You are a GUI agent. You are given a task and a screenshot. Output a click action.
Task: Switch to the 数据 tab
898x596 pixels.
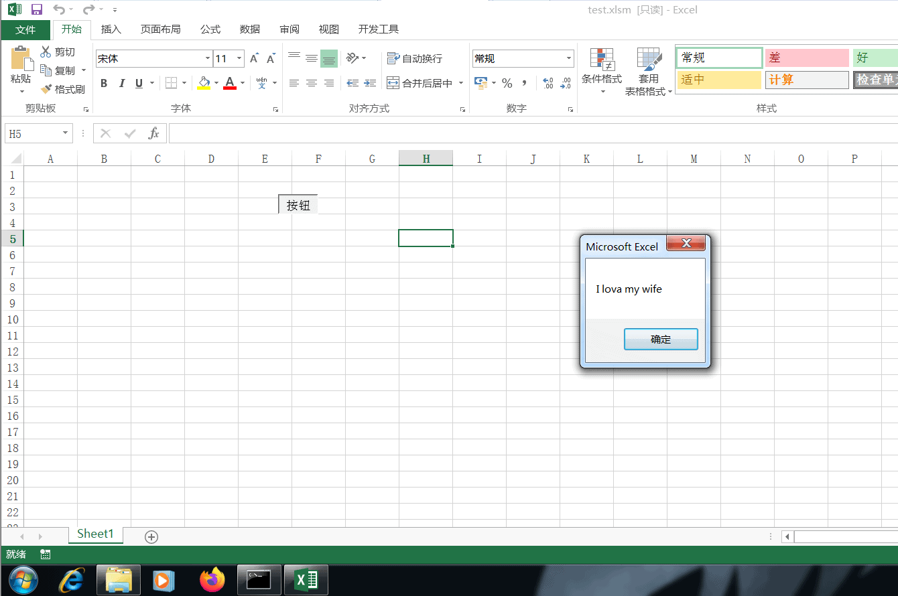point(250,29)
